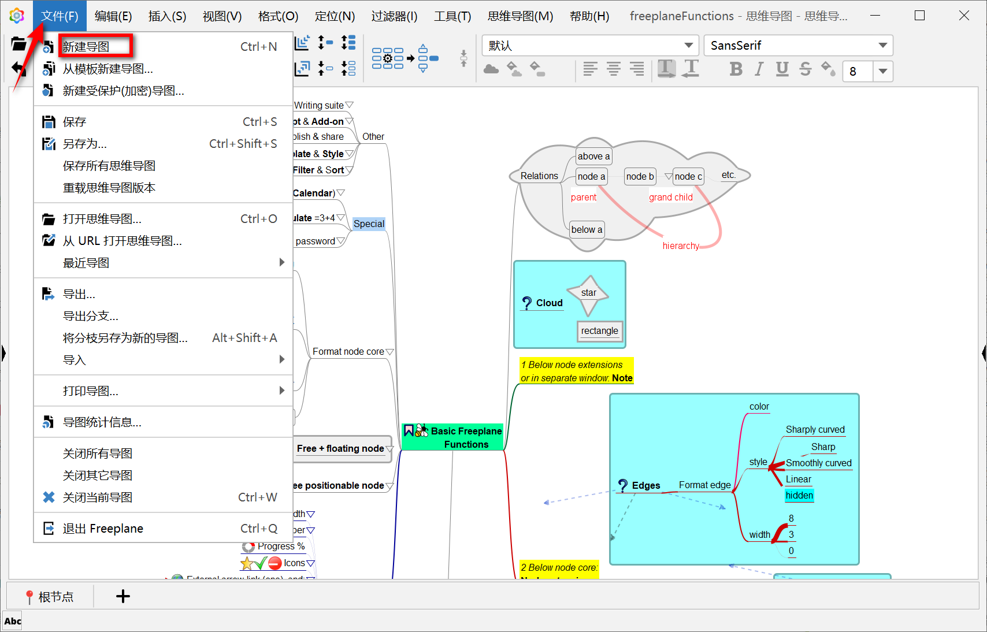Screen dimensions: 987x632
Task: Choose 保存 in the File menu
Action: pos(164,122)
